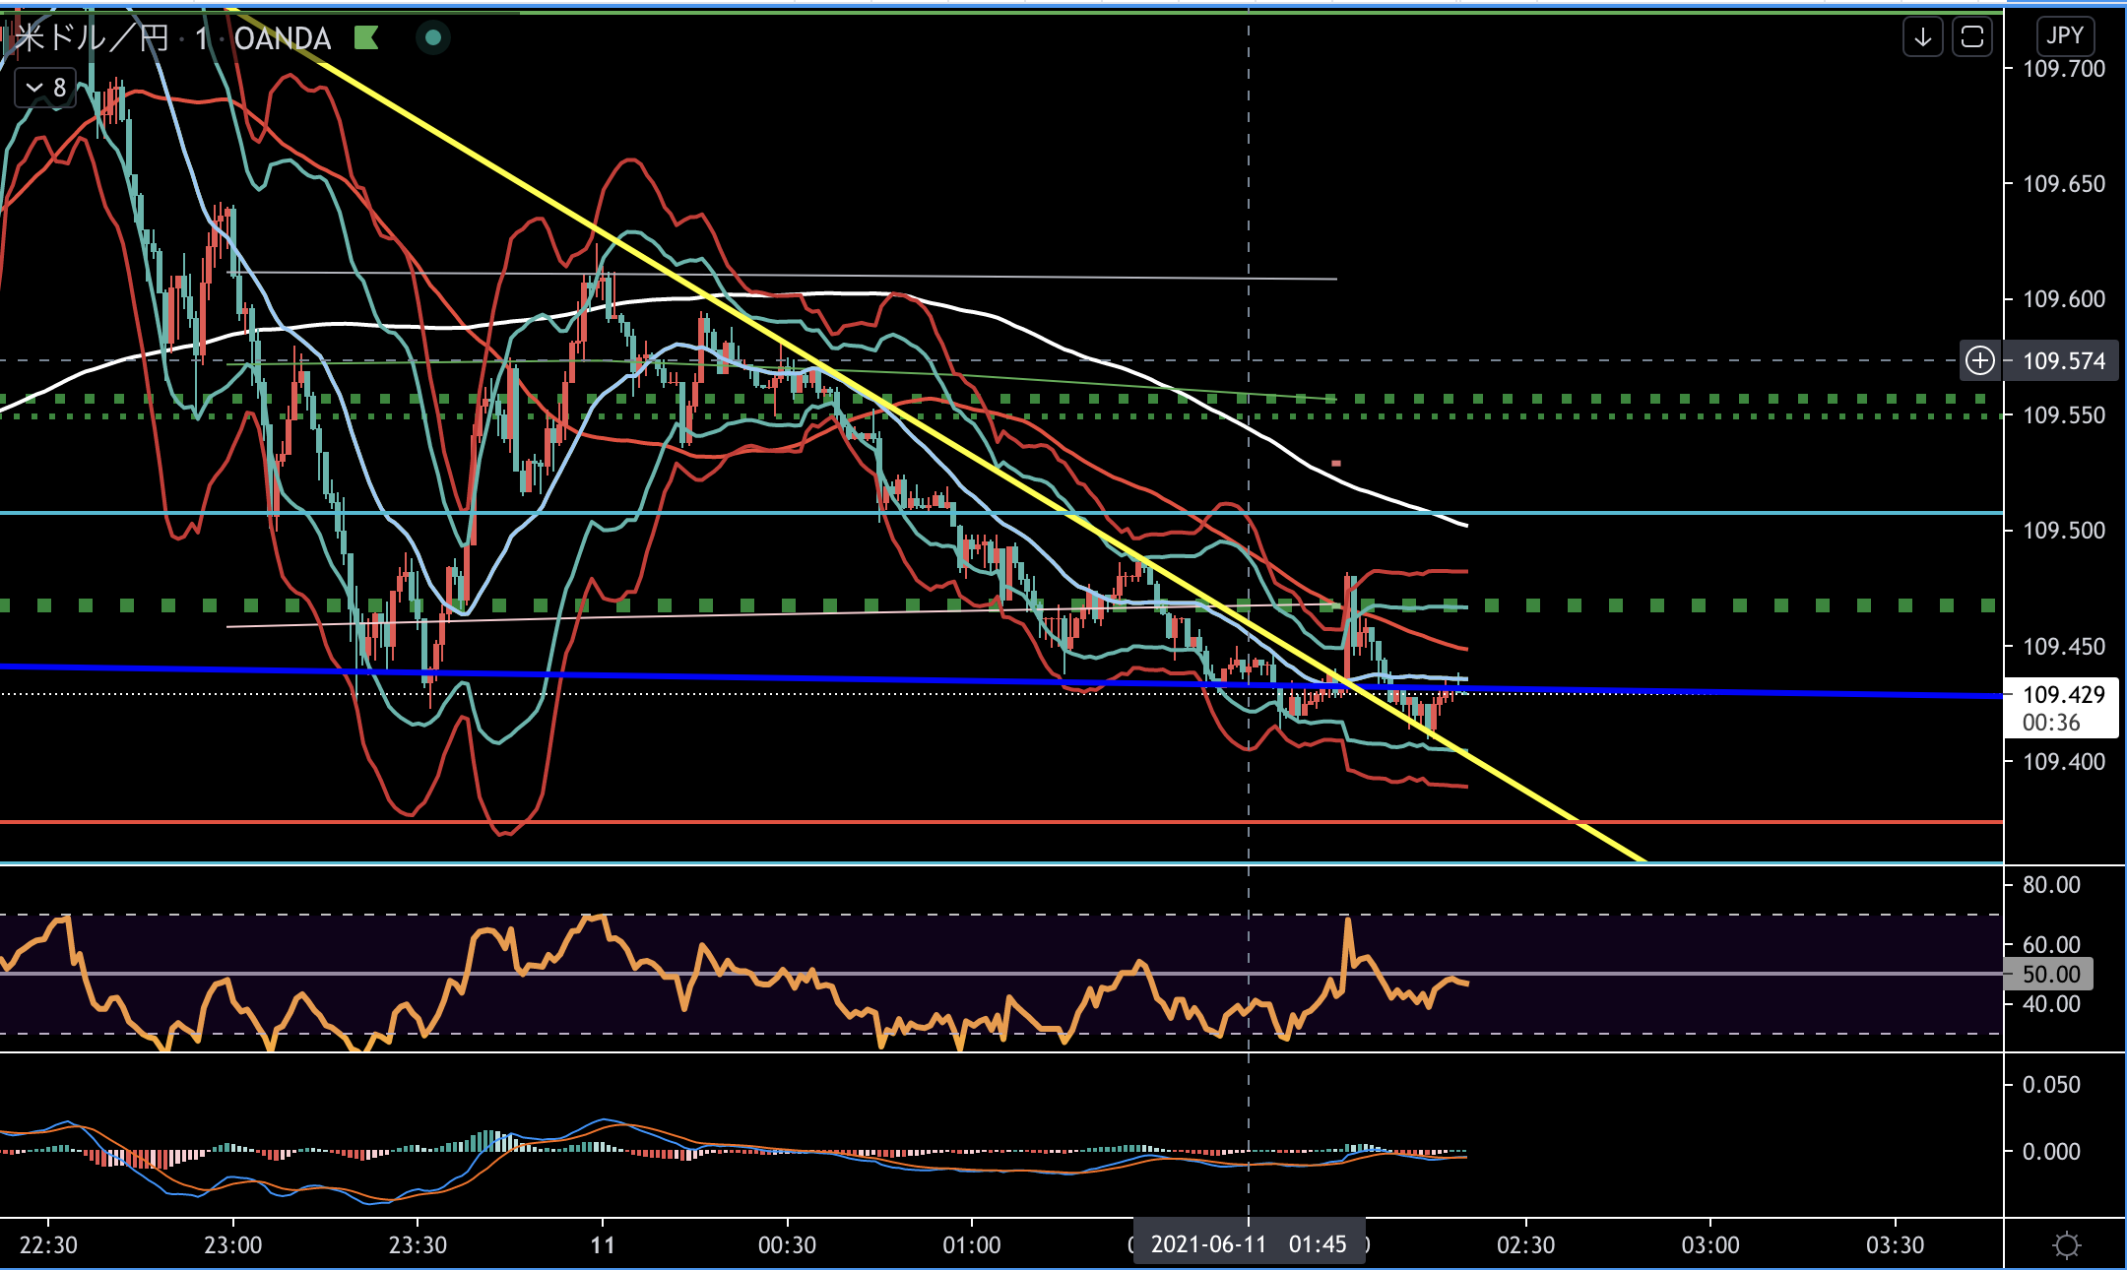The width and height of the screenshot is (2127, 1270).
Task: Click the plus icon at 109.574 price
Action: click(1980, 360)
